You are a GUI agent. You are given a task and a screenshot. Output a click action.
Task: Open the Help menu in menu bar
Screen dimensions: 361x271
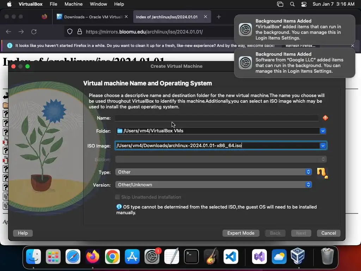[119, 4]
